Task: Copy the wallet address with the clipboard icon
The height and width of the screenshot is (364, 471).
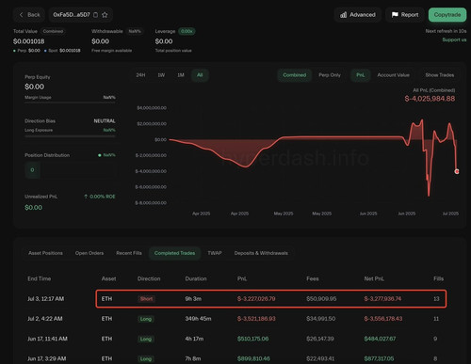Action: pyautogui.click(x=96, y=15)
